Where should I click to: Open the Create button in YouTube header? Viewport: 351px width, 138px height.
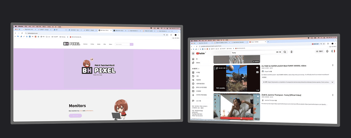pyautogui.click(x=319, y=51)
